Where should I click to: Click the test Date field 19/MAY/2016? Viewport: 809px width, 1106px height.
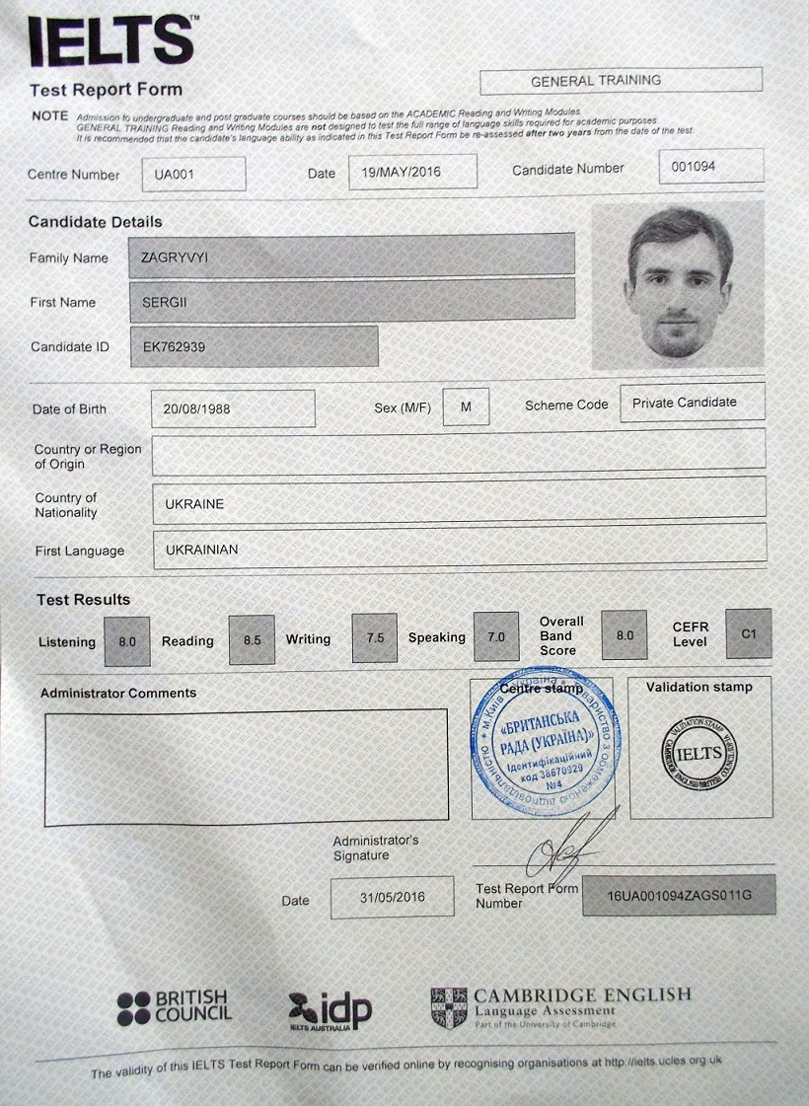[412, 172]
